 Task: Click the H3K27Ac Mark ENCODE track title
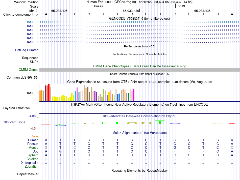click(139, 105)
